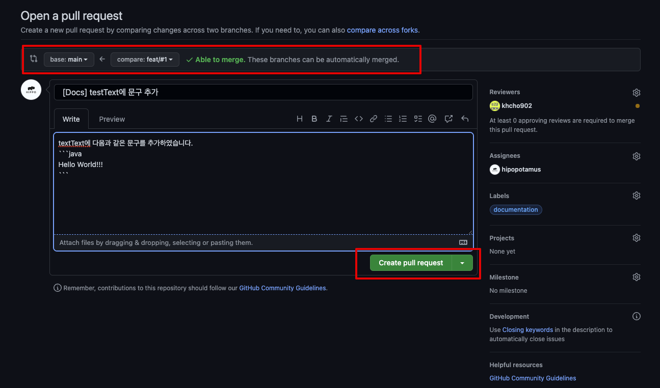
Task: Click the pull request title field
Action: pos(263,92)
